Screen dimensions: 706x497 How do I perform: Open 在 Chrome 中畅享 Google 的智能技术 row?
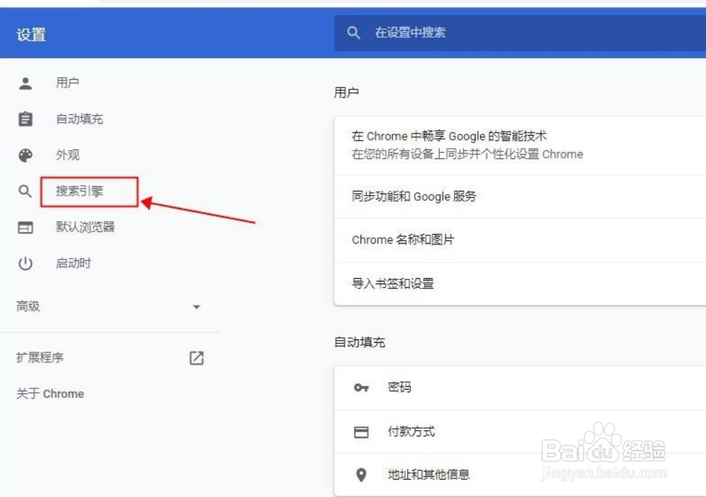520,145
